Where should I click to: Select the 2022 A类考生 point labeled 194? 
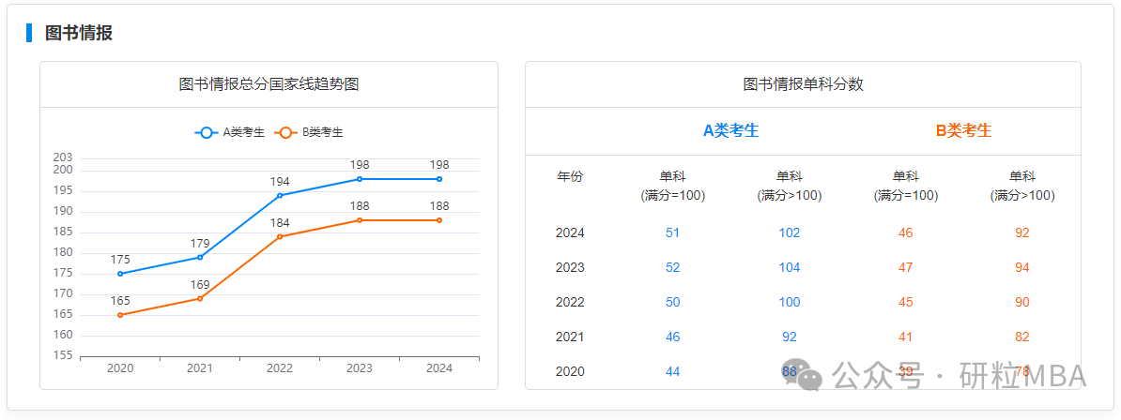280,195
